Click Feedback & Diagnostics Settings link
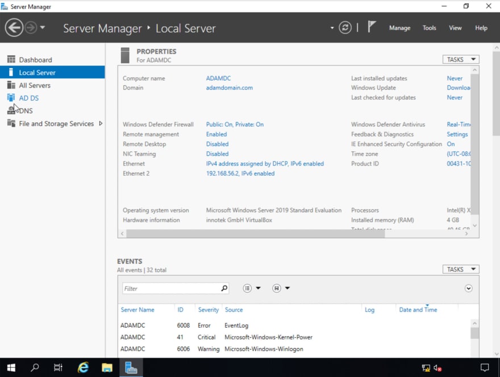Viewport: 500px width, 377px height. tap(457, 134)
